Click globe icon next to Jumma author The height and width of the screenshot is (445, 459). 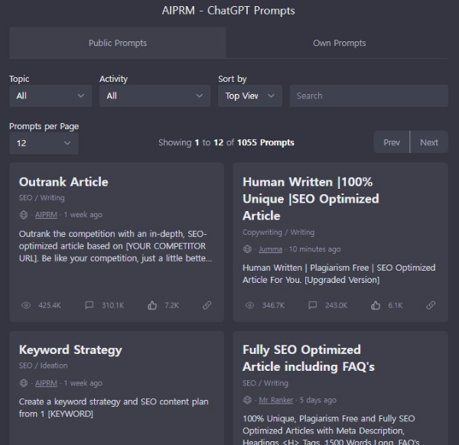[247, 249]
